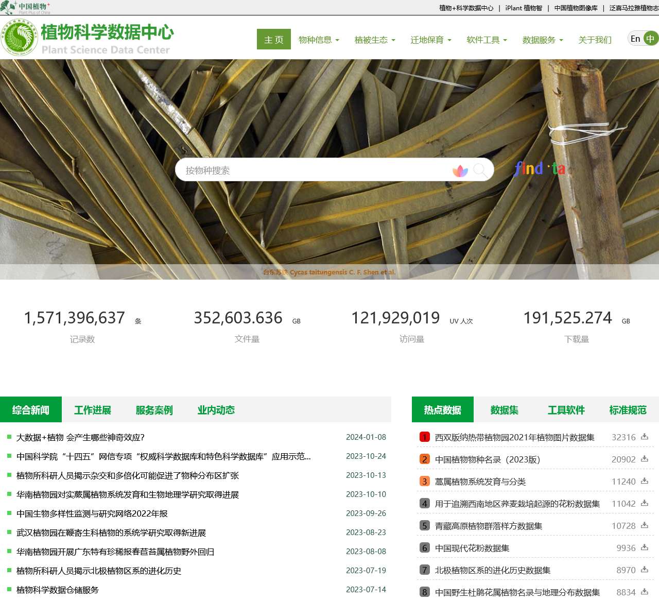Screen dimensions: 659x601
Task: Open the 关于我们 page link
Action: (595, 40)
